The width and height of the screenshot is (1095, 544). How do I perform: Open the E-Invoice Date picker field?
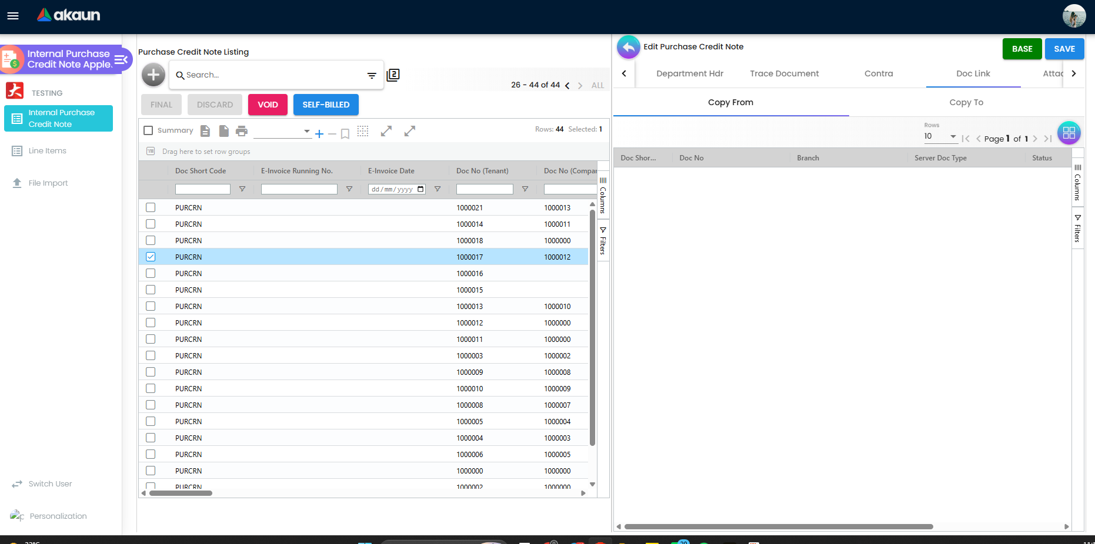tap(397, 189)
